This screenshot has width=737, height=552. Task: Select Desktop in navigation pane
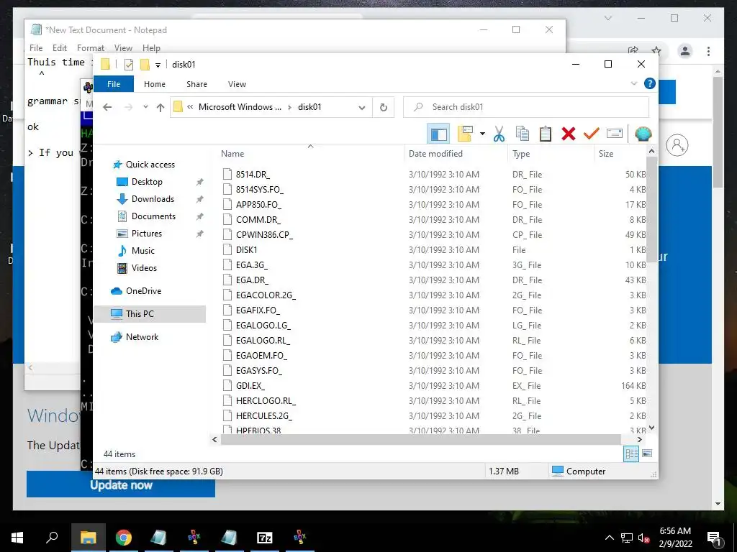147,182
